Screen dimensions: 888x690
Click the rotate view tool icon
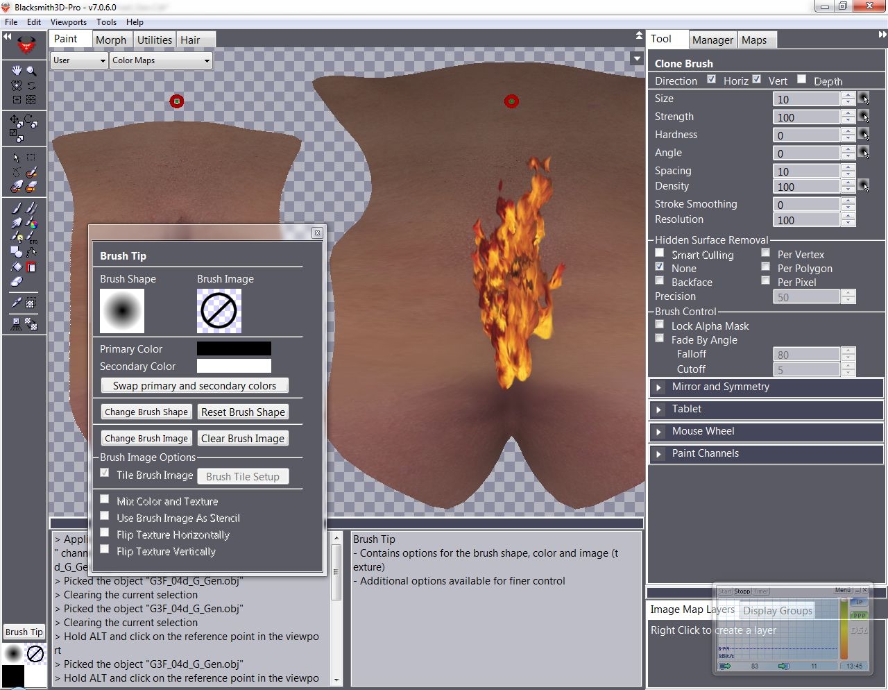[31, 86]
